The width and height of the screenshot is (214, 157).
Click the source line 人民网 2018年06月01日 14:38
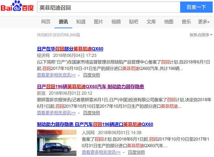point(112,133)
